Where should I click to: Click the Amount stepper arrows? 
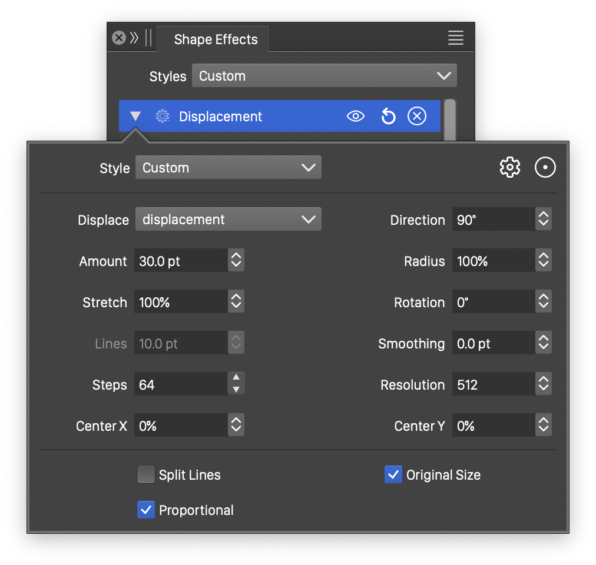coord(236,261)
